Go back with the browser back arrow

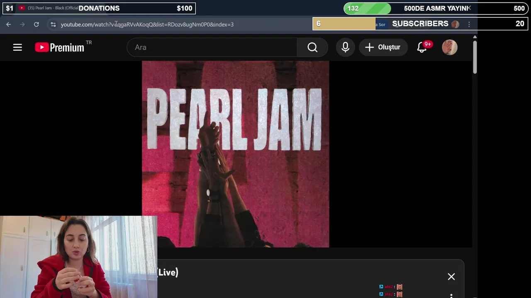(x=8, y=24)
